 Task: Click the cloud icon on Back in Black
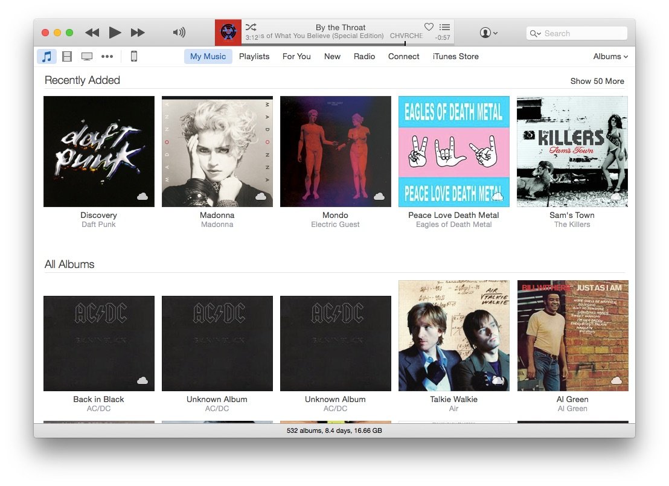(x=142, y=380)
